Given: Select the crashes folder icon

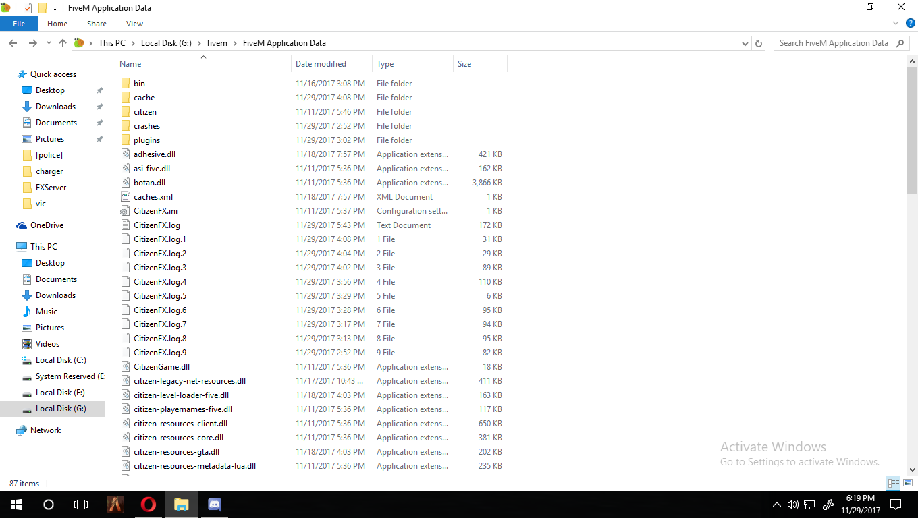Looking at the screenshot, I should [126, 126].
